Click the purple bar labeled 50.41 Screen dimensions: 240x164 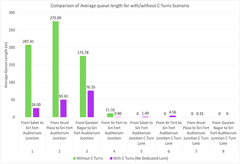64,109
